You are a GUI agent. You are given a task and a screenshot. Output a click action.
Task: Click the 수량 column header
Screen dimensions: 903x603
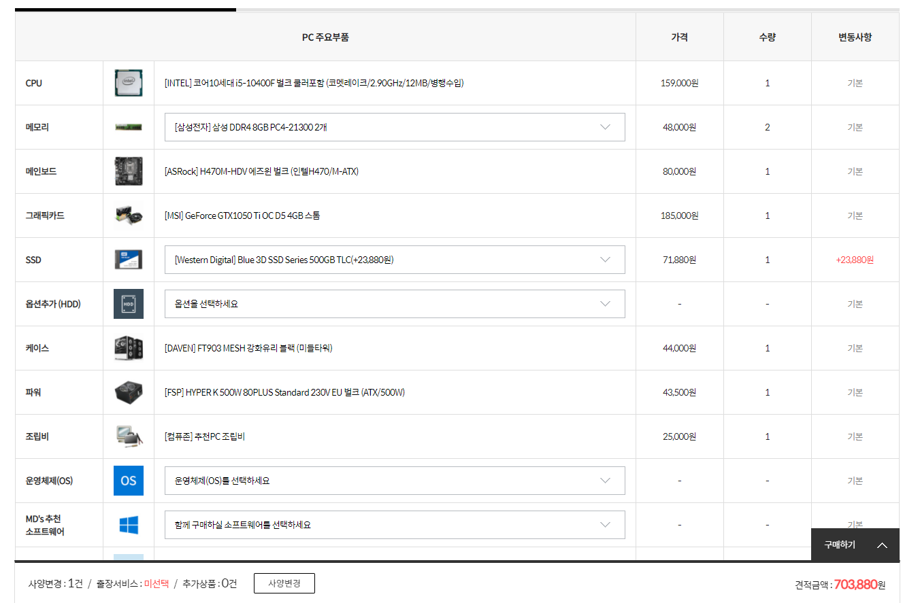[767, 37]
